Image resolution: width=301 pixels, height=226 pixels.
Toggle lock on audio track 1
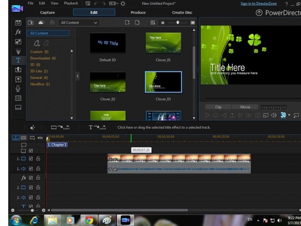click(x=38, y=169)
